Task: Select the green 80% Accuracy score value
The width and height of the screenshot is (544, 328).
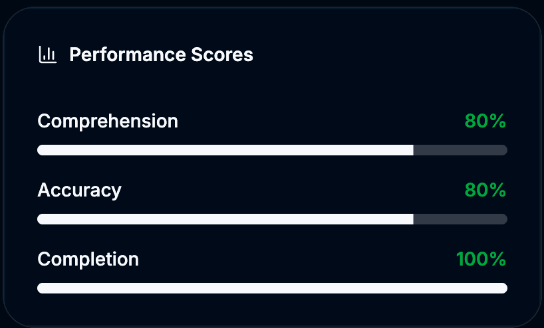Action: click(485, 191)
